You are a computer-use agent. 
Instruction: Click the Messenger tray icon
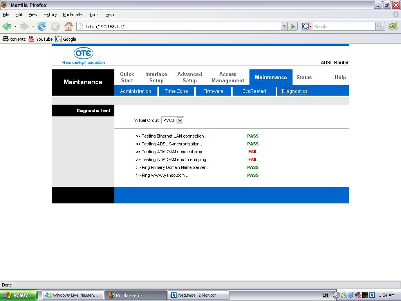[344, 295]
